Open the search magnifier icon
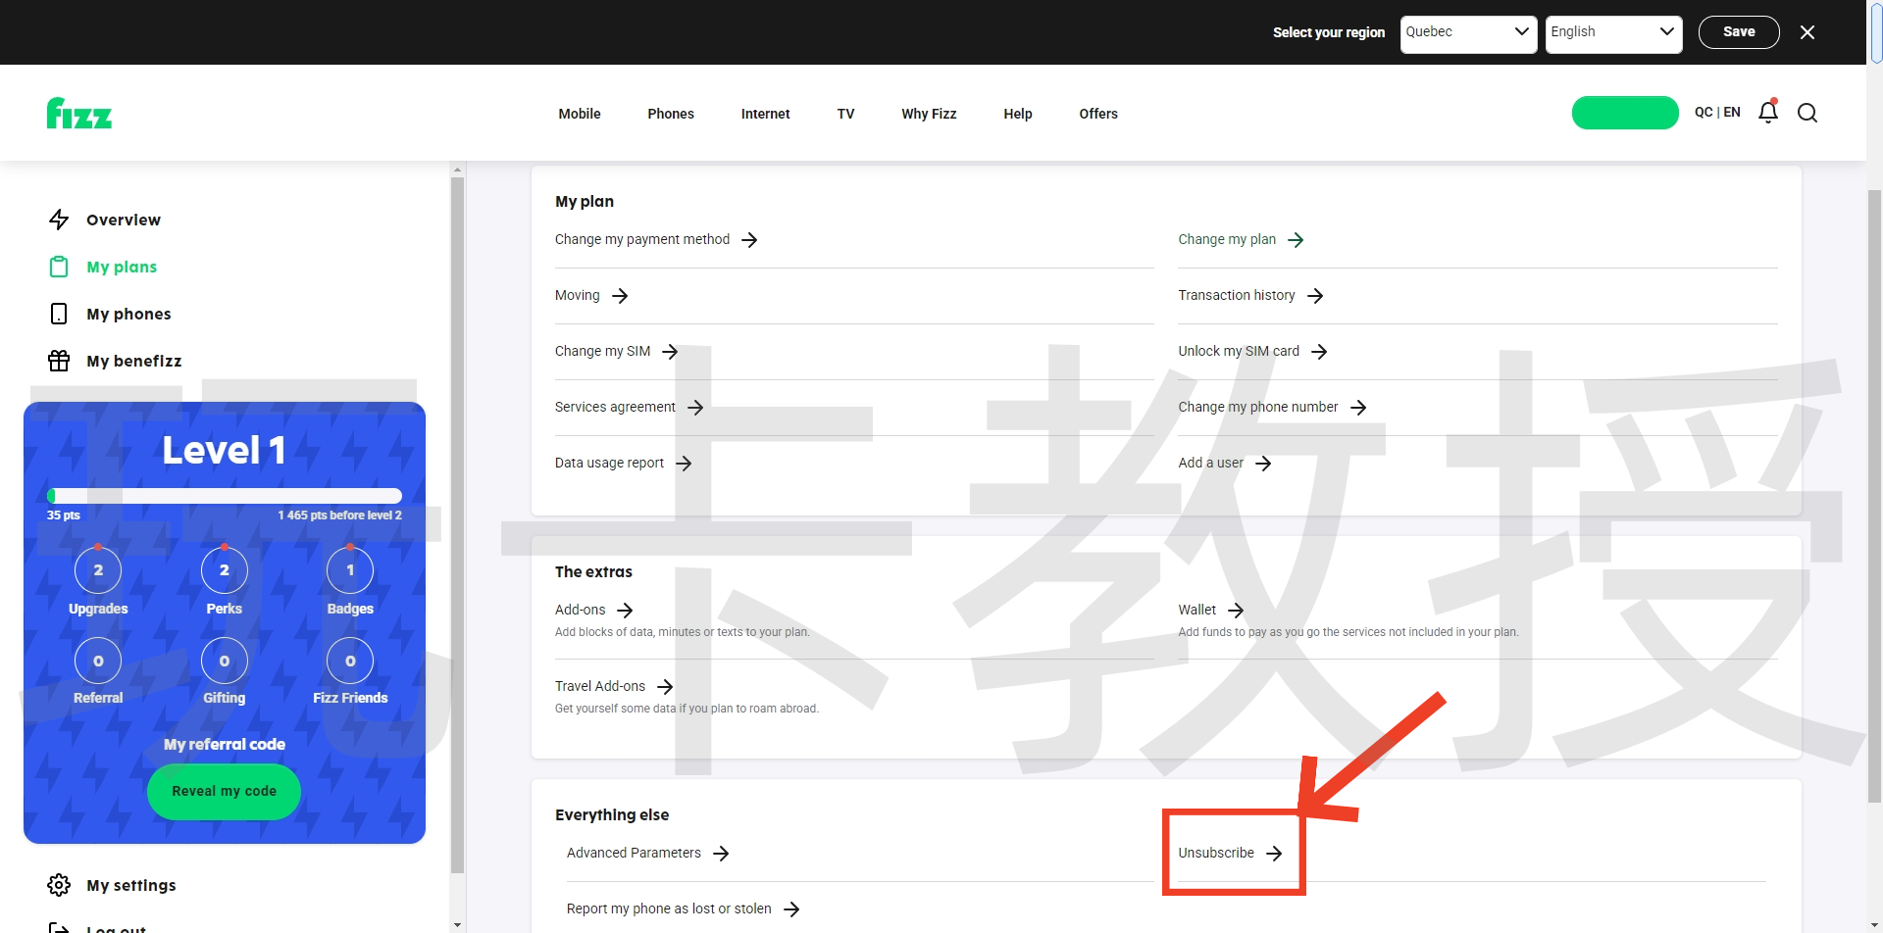Image resolution: width=1883 pixels, height=933 pixels. point(1807,113)
